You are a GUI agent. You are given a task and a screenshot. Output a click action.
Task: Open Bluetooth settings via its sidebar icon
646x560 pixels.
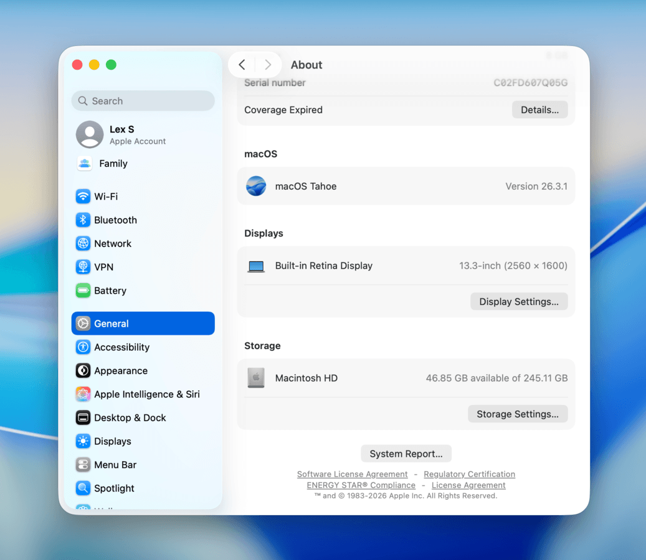point(83,220)
